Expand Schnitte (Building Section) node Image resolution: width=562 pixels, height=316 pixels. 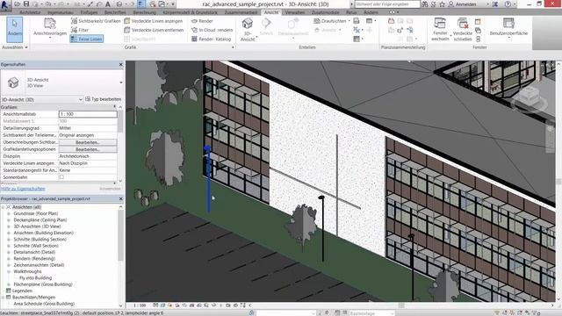[x=9, y=240]
